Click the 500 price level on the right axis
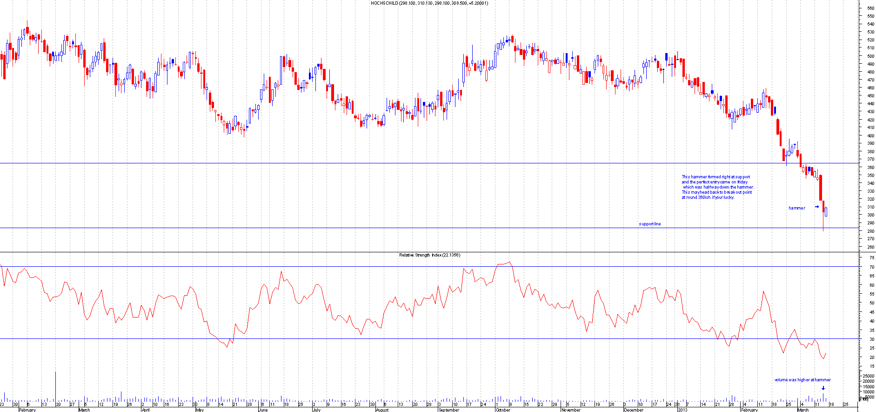 pos(870,56)
